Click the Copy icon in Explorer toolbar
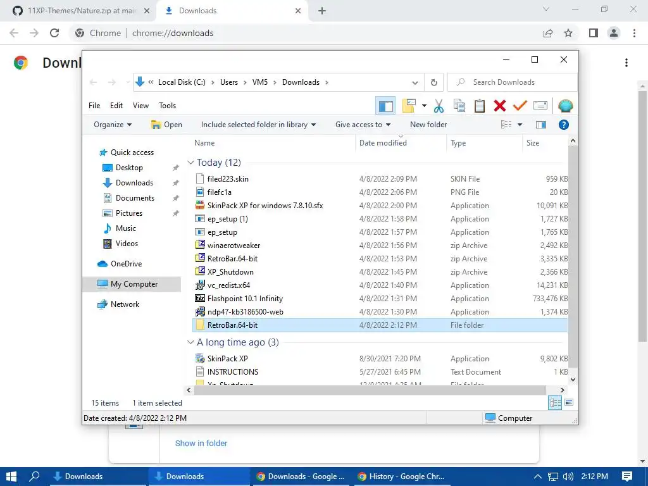648x486 pixels. point(459,106)
